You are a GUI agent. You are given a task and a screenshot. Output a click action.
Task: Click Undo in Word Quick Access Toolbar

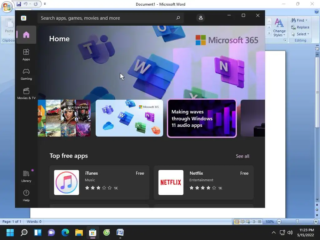(25, 4)
